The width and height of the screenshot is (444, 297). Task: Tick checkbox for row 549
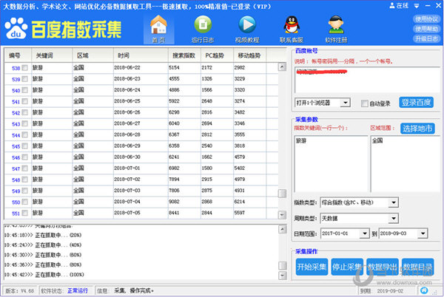point(25,191)
